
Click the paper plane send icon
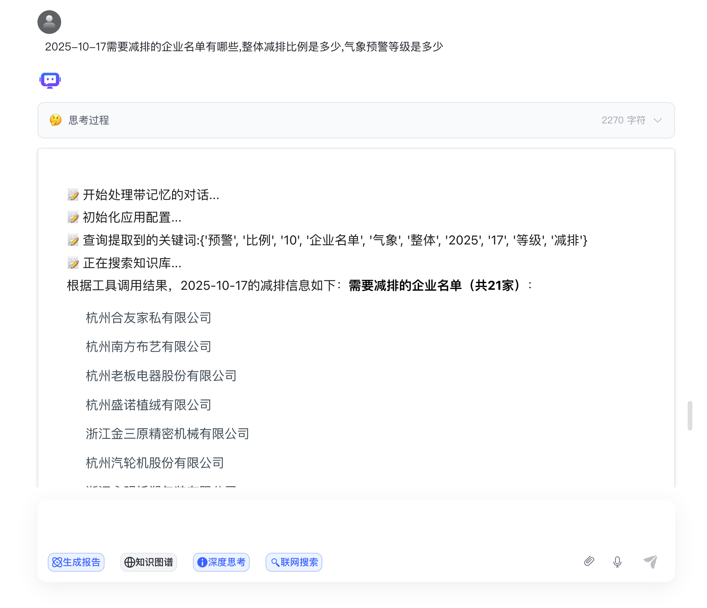[x=651, y=561]
